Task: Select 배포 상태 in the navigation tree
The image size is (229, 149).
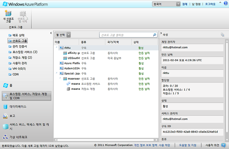Action: 18,35
